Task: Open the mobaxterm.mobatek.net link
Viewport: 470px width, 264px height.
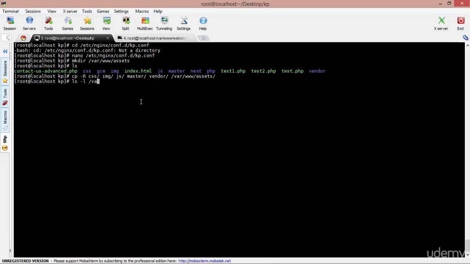Action: pos(205,261)
